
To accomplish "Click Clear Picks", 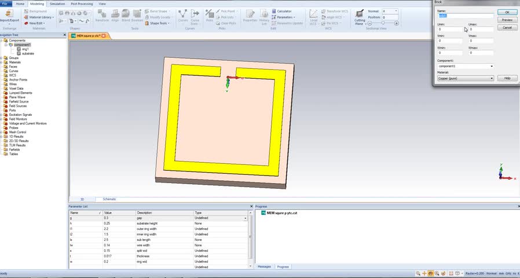I will tap(226, 23).
